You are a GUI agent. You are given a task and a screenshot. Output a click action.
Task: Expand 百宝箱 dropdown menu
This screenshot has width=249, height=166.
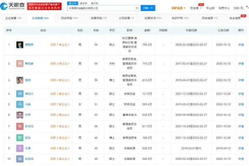tap(196, 8)
